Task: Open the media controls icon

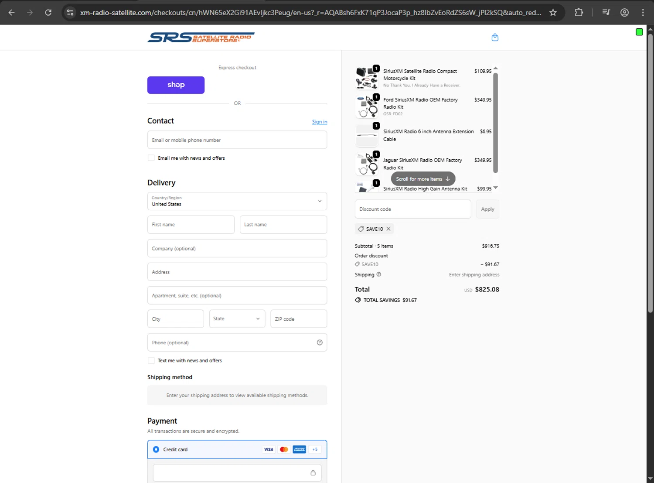Action: (606, 13)
